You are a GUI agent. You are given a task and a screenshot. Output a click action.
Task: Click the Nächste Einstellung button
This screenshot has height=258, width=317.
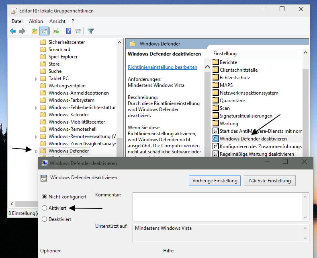pos(270,181)
